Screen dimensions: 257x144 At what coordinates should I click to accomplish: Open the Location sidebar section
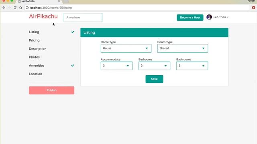click(35, 74)
